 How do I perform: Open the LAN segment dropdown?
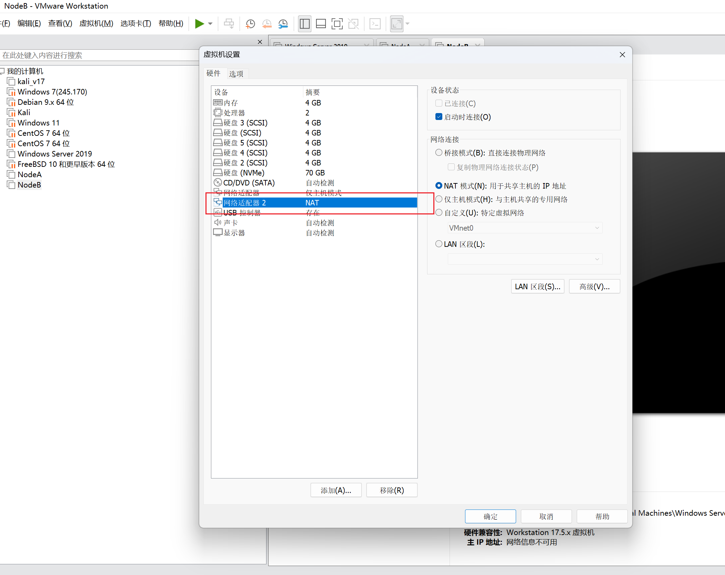(x=525, y=259)
